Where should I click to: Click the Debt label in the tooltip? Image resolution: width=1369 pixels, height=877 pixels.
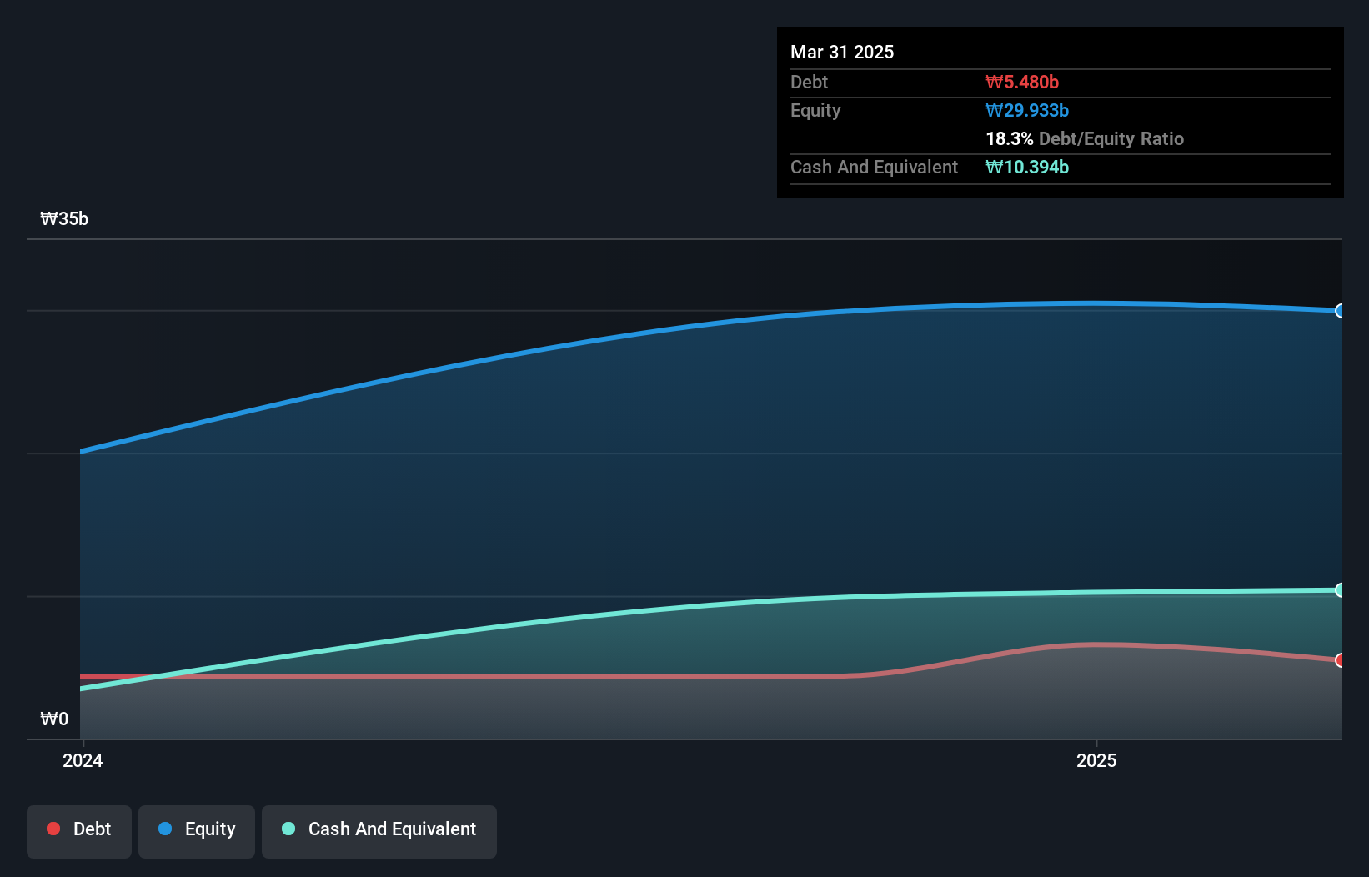[809, 82]
